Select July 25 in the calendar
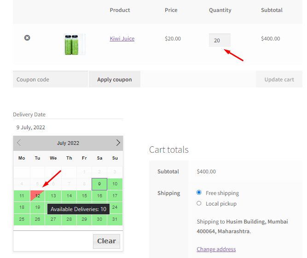 point(22,219)
